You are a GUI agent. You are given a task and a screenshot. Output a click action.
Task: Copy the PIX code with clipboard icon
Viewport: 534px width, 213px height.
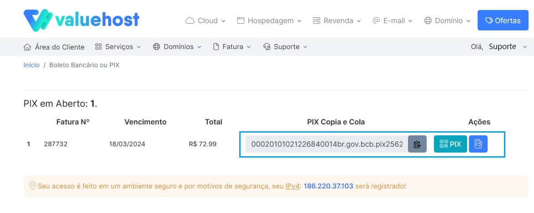tap(417, 144)
